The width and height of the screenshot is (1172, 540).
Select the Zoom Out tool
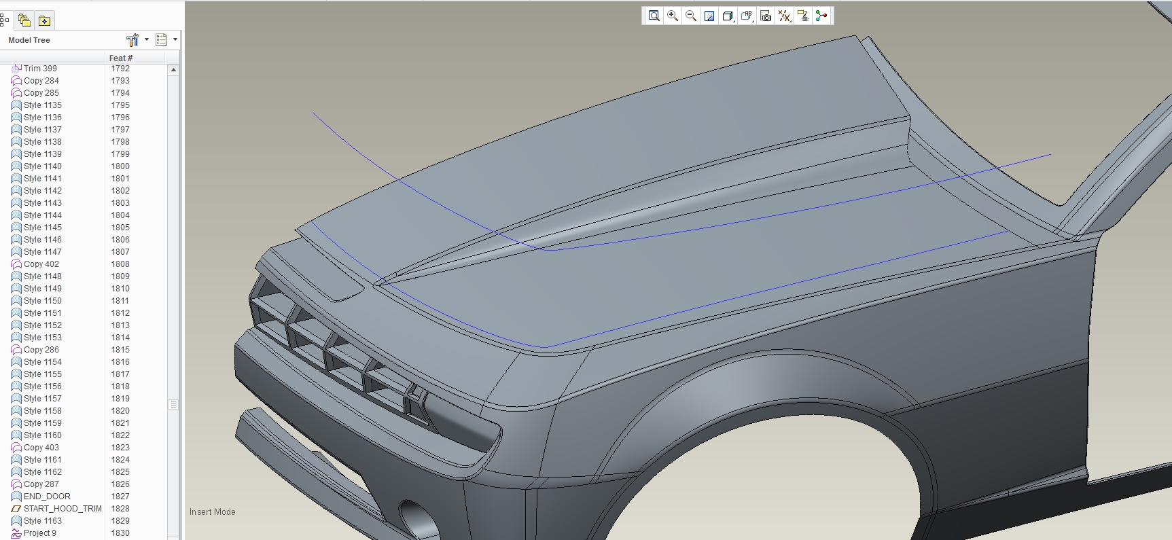click(691, 16)
